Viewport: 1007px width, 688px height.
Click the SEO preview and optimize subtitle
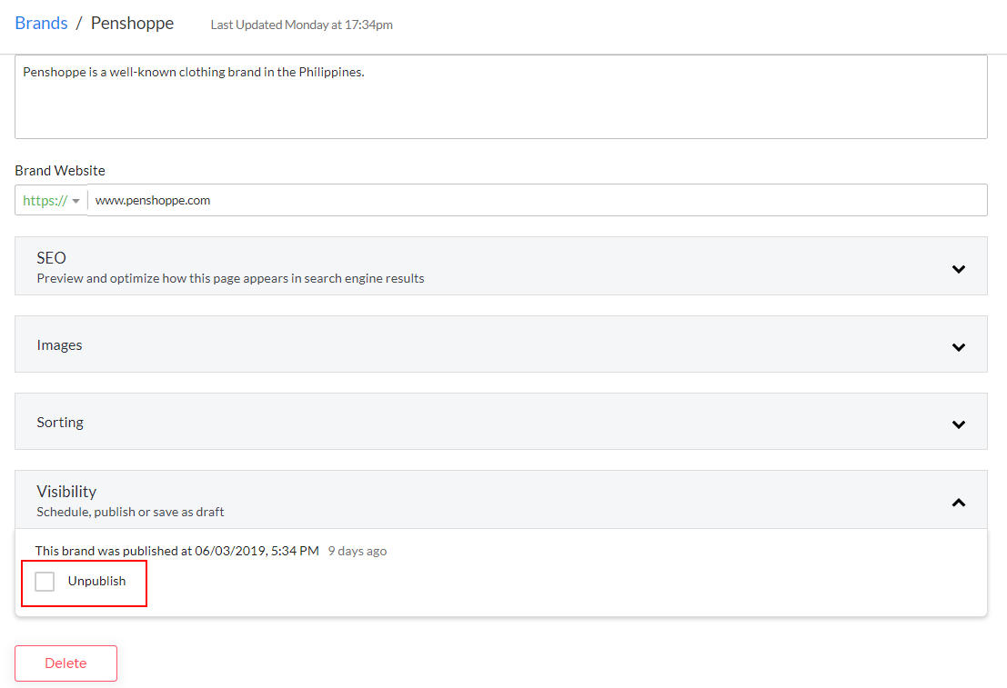[230, 278]
